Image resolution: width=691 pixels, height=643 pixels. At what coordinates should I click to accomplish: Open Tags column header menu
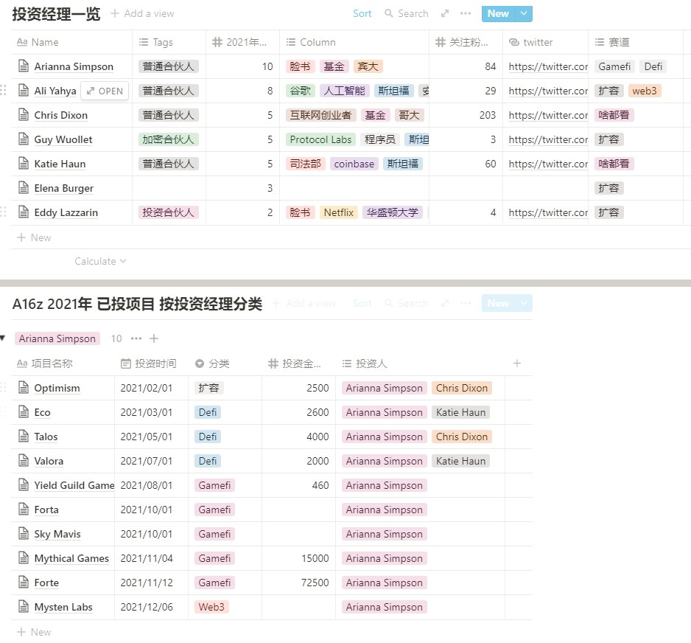(169, 42)
